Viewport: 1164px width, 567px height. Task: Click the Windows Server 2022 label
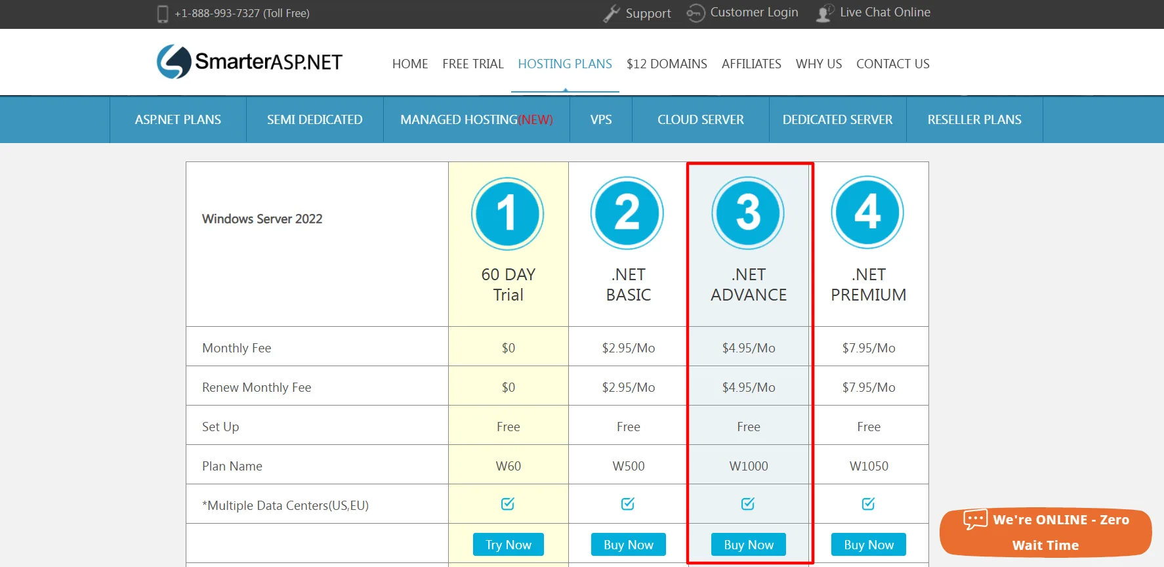(x=262, y=219)
